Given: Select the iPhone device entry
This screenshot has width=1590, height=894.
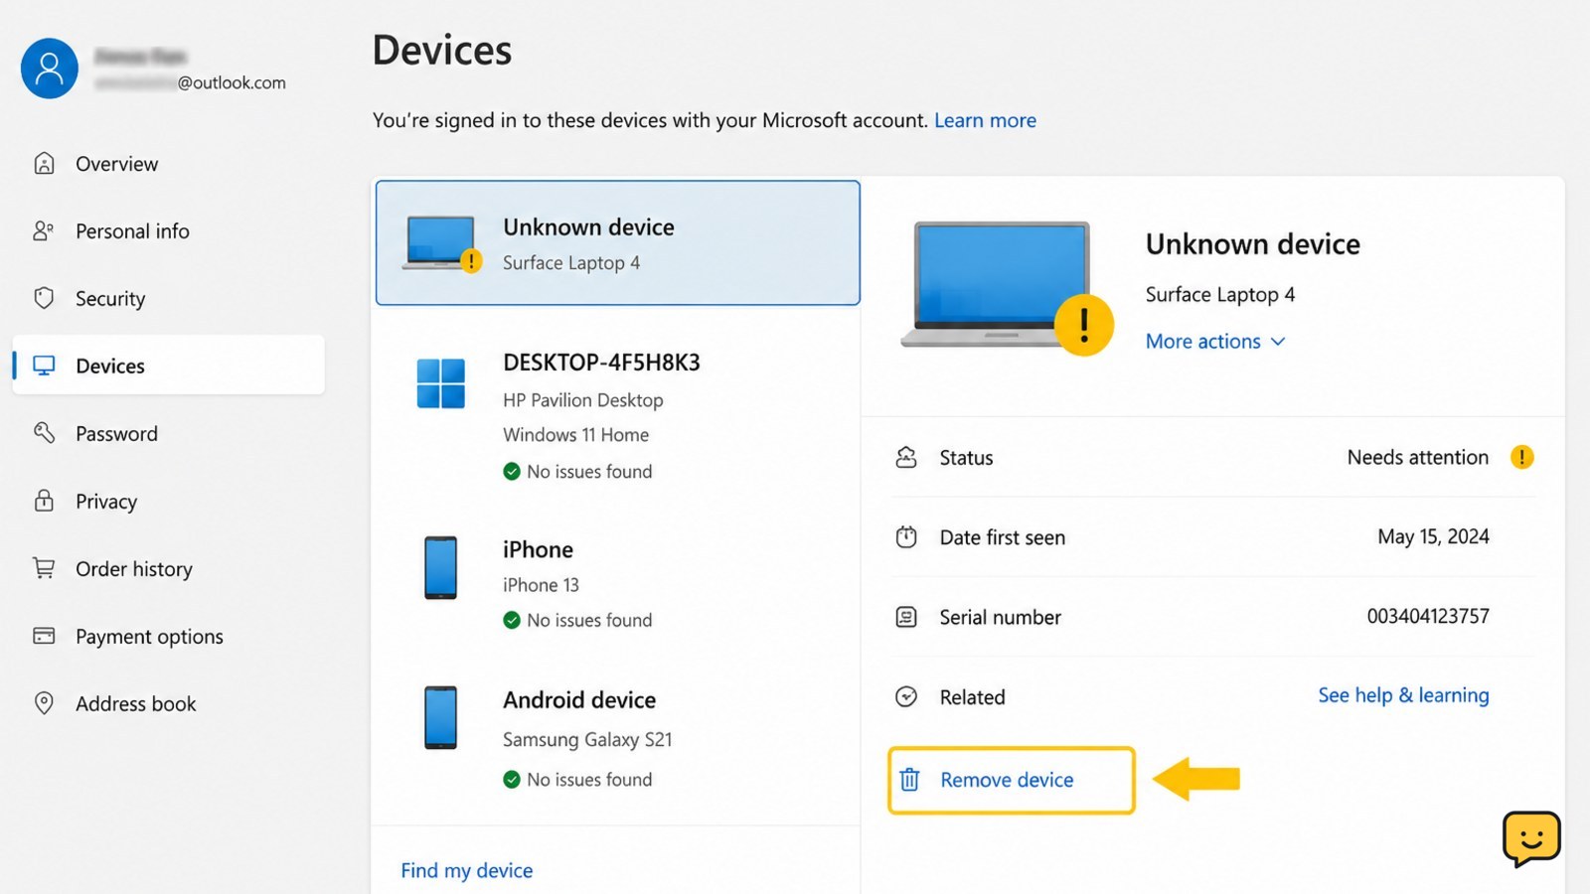Looking at the screenshot, I should [x=617, y=584].
